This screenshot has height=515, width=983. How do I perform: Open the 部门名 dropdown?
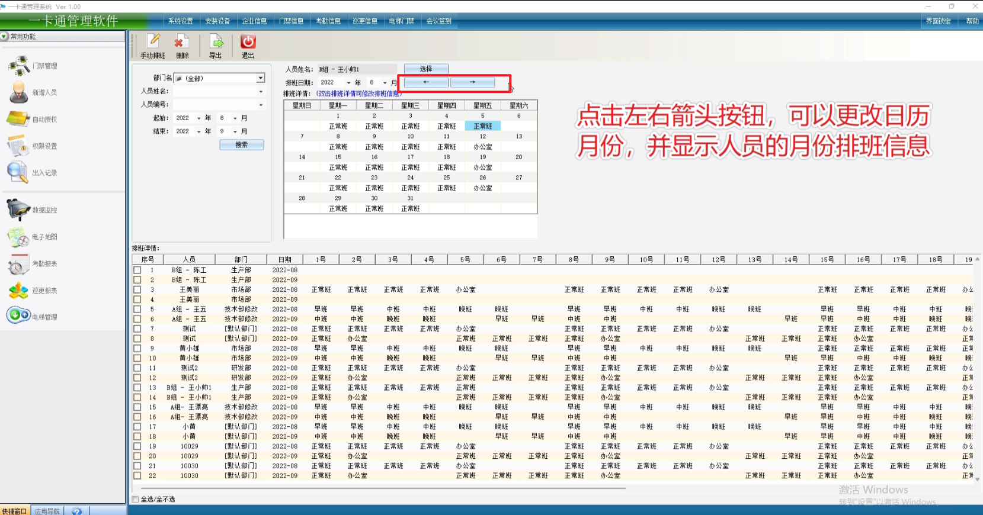(260, 78)
